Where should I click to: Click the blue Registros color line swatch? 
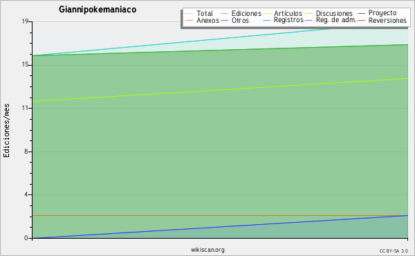click(267, 20)
